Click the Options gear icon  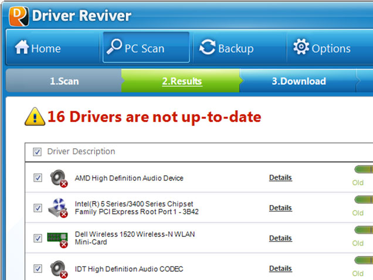click(x=301, y=47)
